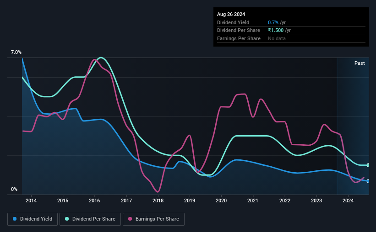
Task: Select the 2016 x-axis label
Action: [x=94, y=200]
